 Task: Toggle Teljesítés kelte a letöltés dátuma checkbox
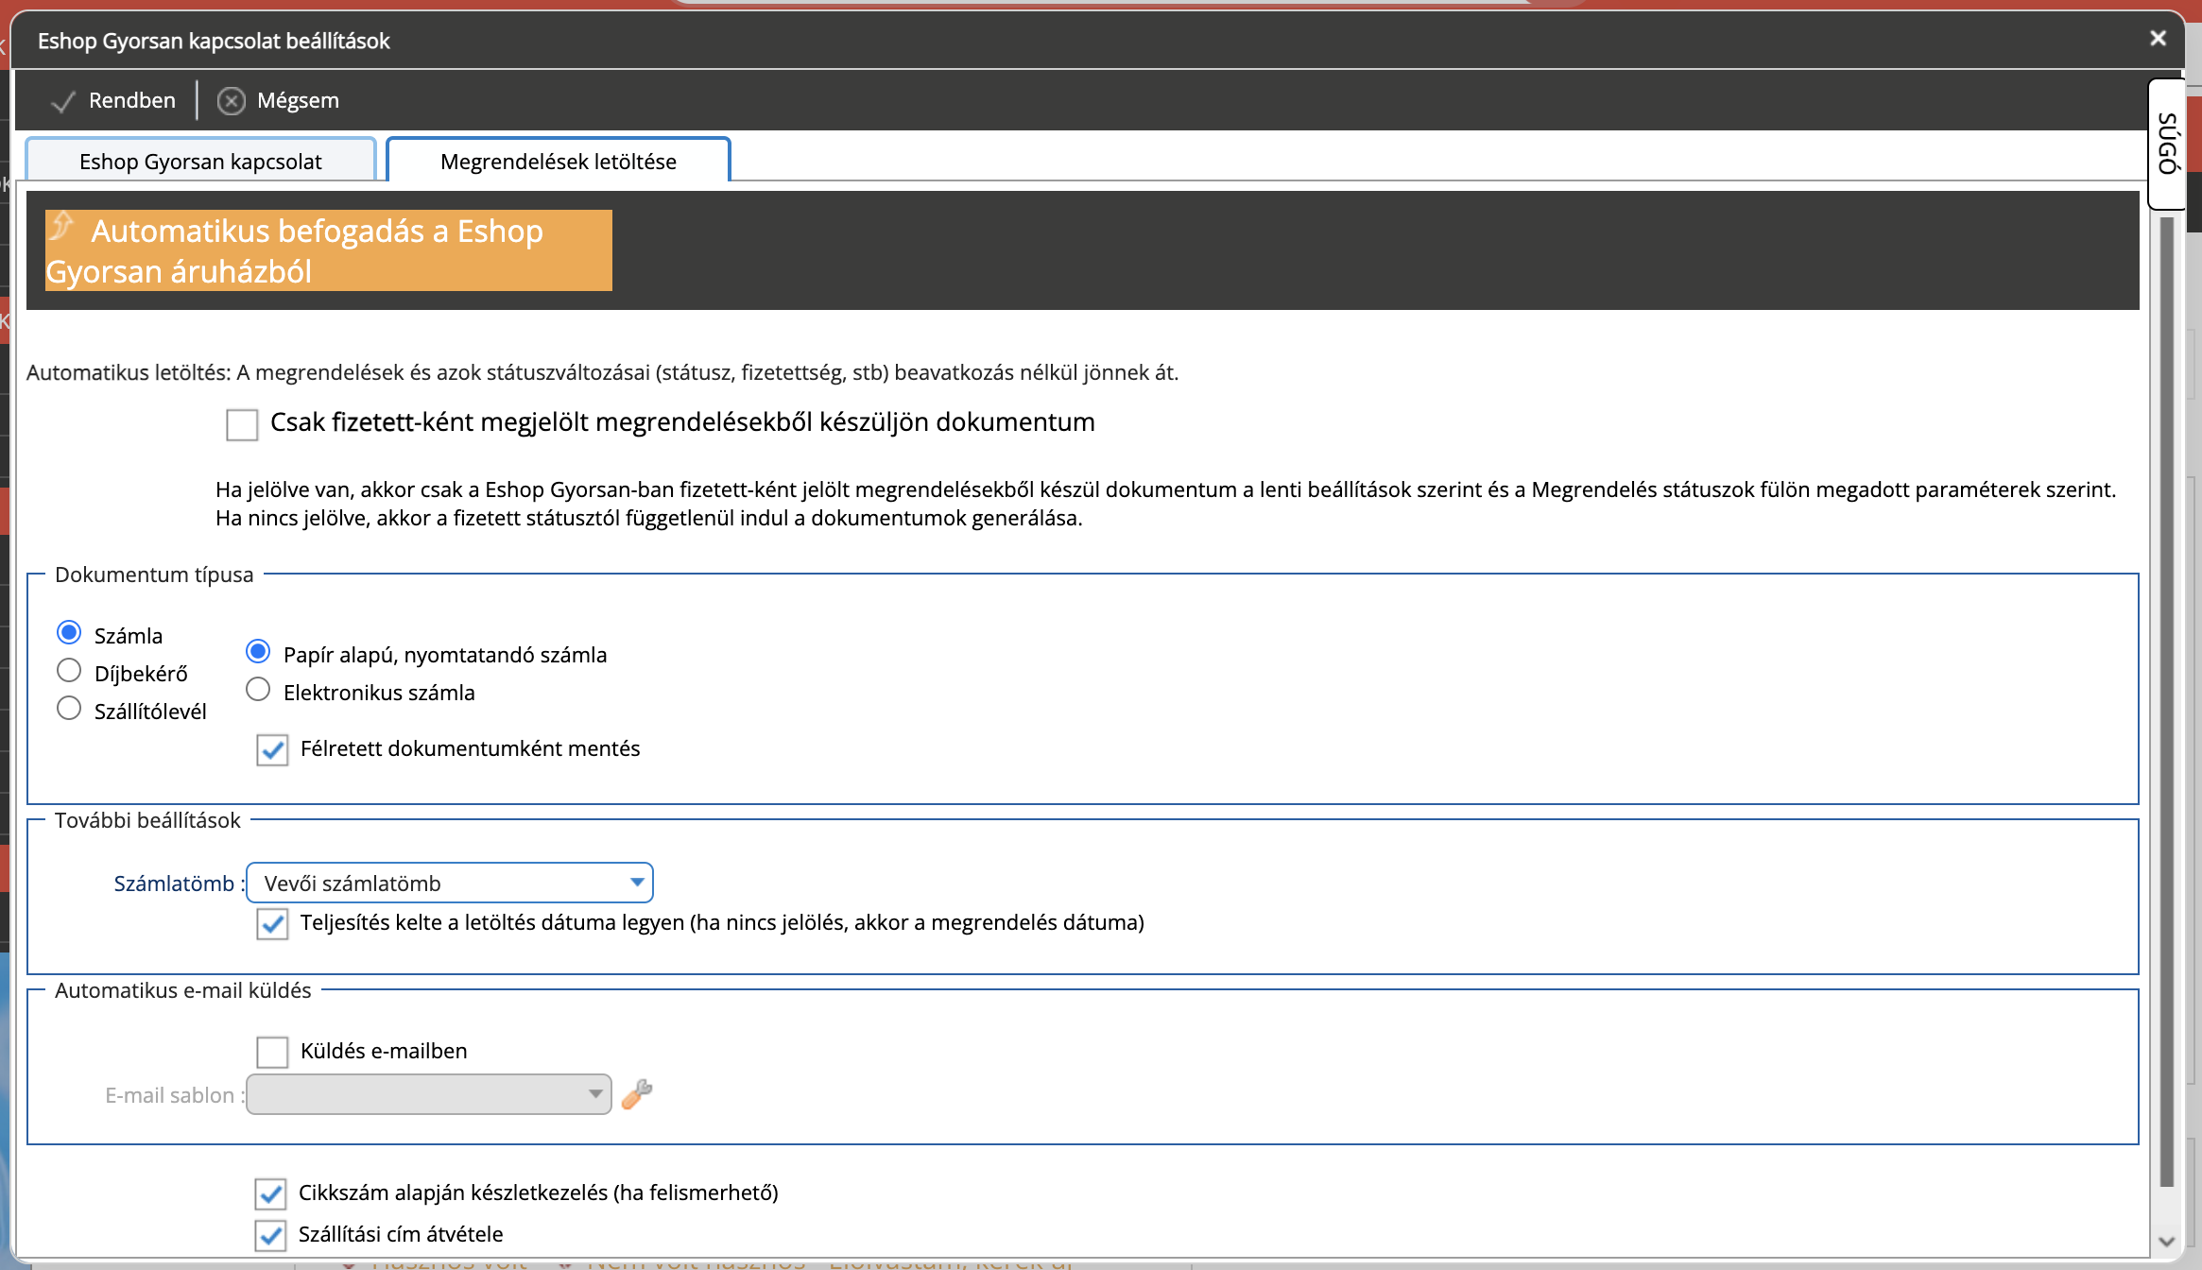click(x=272, y=924)
